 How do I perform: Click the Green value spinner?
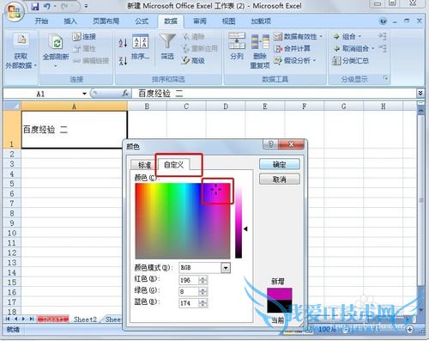[x=202, y=291]
